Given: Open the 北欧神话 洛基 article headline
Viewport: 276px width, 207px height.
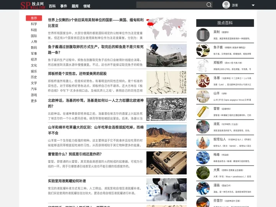Looking at the screenshot, I should click(x=96, y=103).
